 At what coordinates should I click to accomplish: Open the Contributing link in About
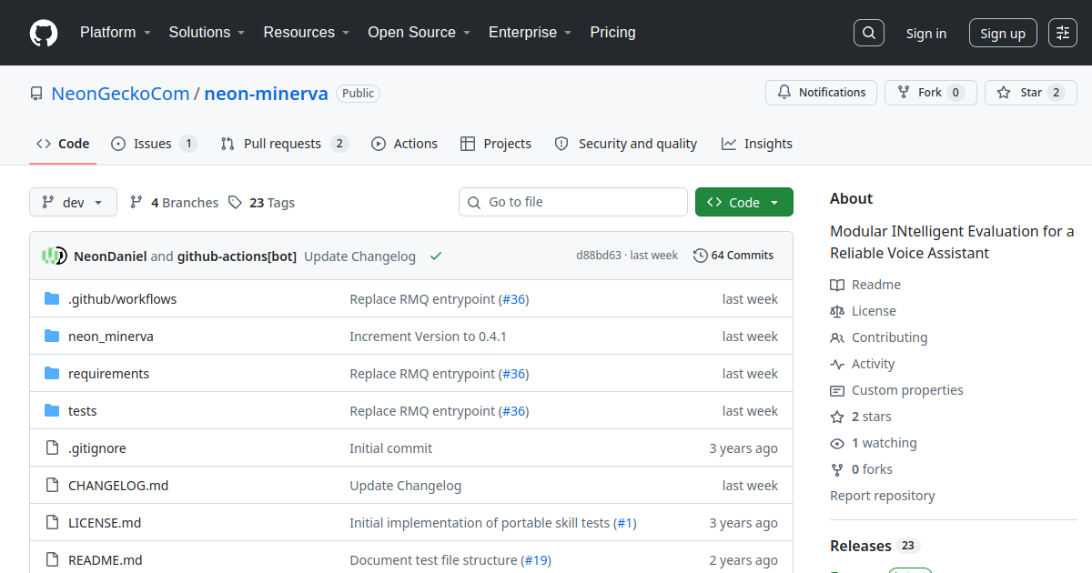[879, 337]
